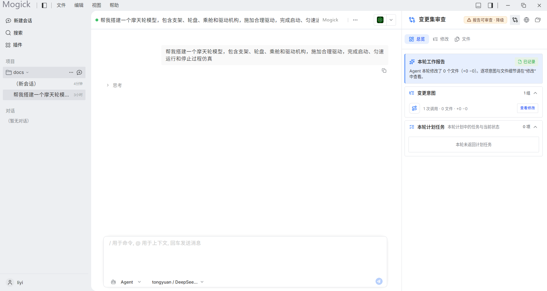Open the Agent mode dropdown
The width and height of the screenshot is (547, 291).
click(x=126, y=282)
